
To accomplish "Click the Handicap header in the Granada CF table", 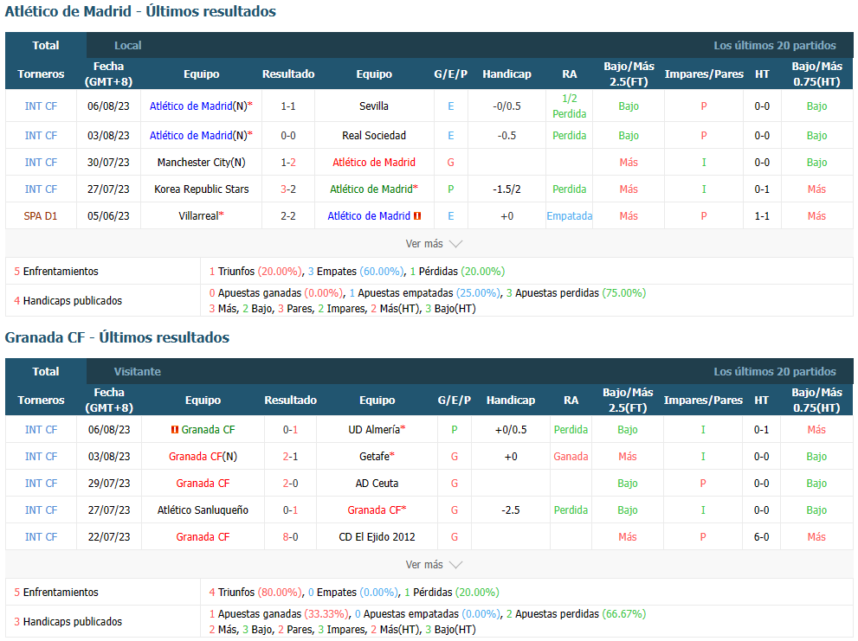I will pyautogui.click(x=511, y=400).
